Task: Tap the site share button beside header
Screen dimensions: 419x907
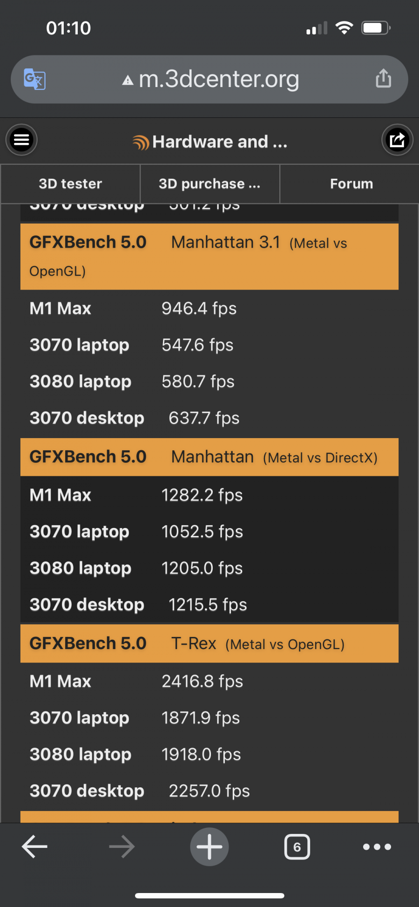Action: coord(397,140)
